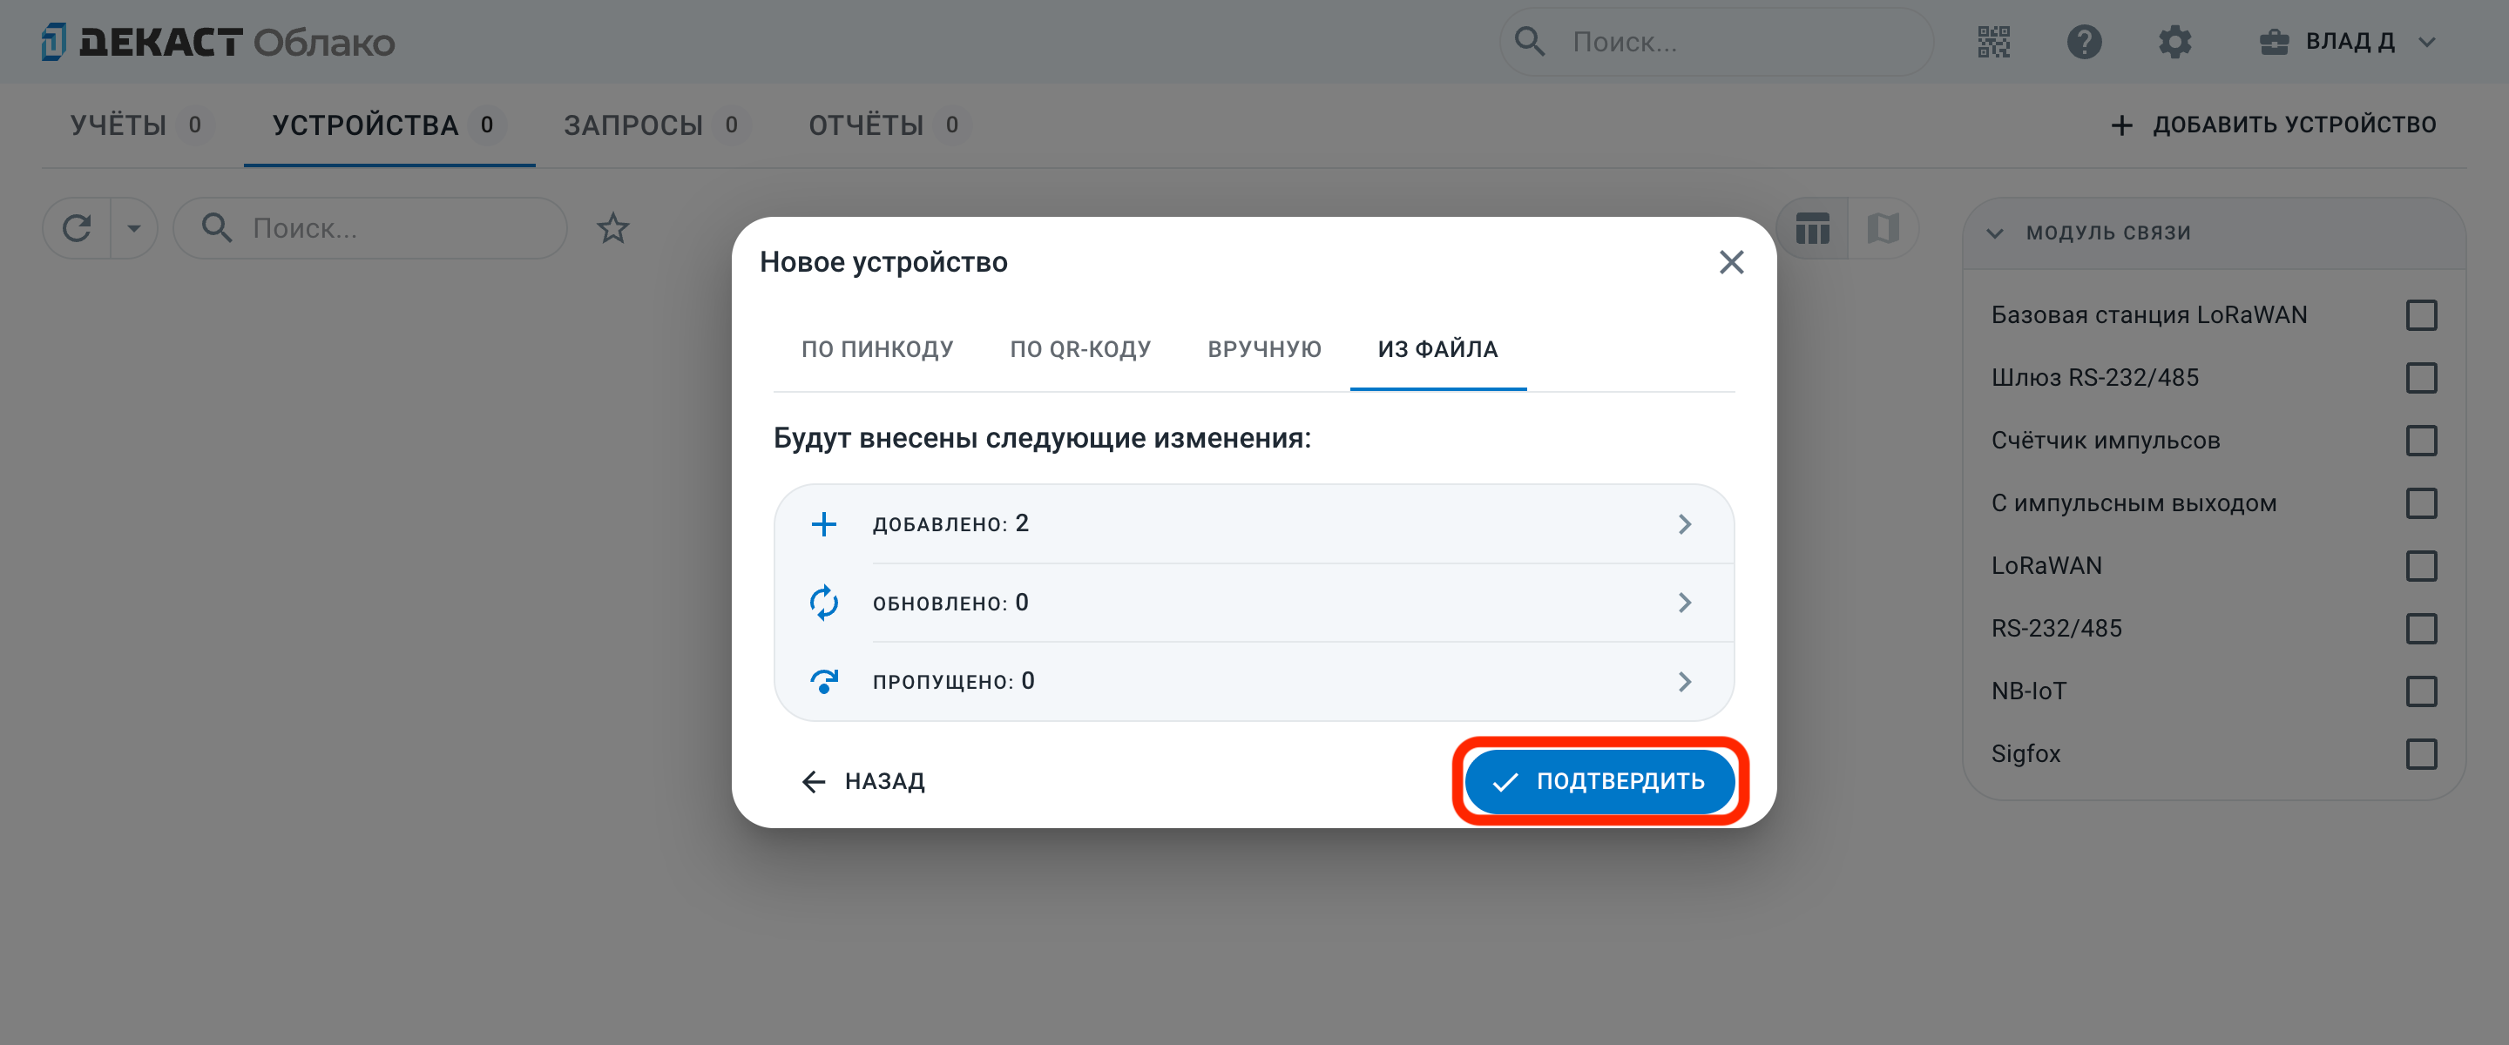Viewport: 2509px width, 1045px height.
Task: Enable the Sigfox filter
Action: tap(2422, 754)
